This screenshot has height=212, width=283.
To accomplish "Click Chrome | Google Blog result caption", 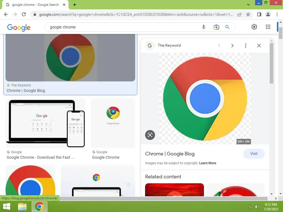I will point(26,91).
